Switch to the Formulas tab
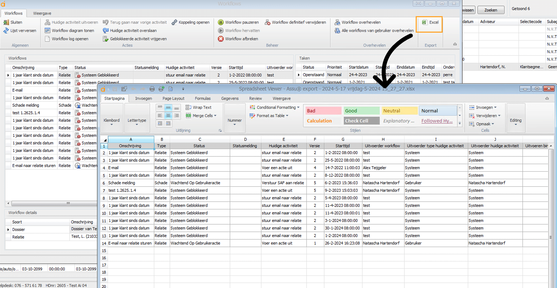Screen dimensions: 557x288 203,99
